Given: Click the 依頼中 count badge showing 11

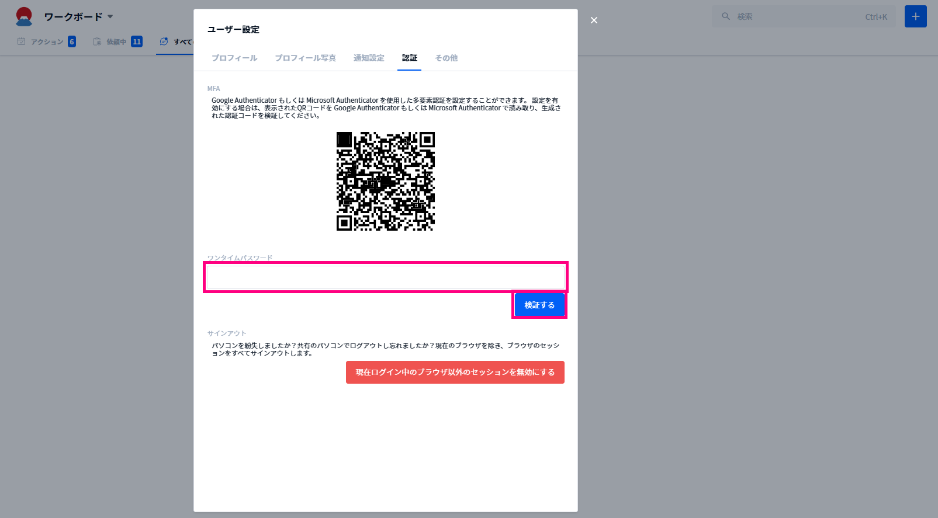Looking at the screenshot, I should [x=137, y=41].
